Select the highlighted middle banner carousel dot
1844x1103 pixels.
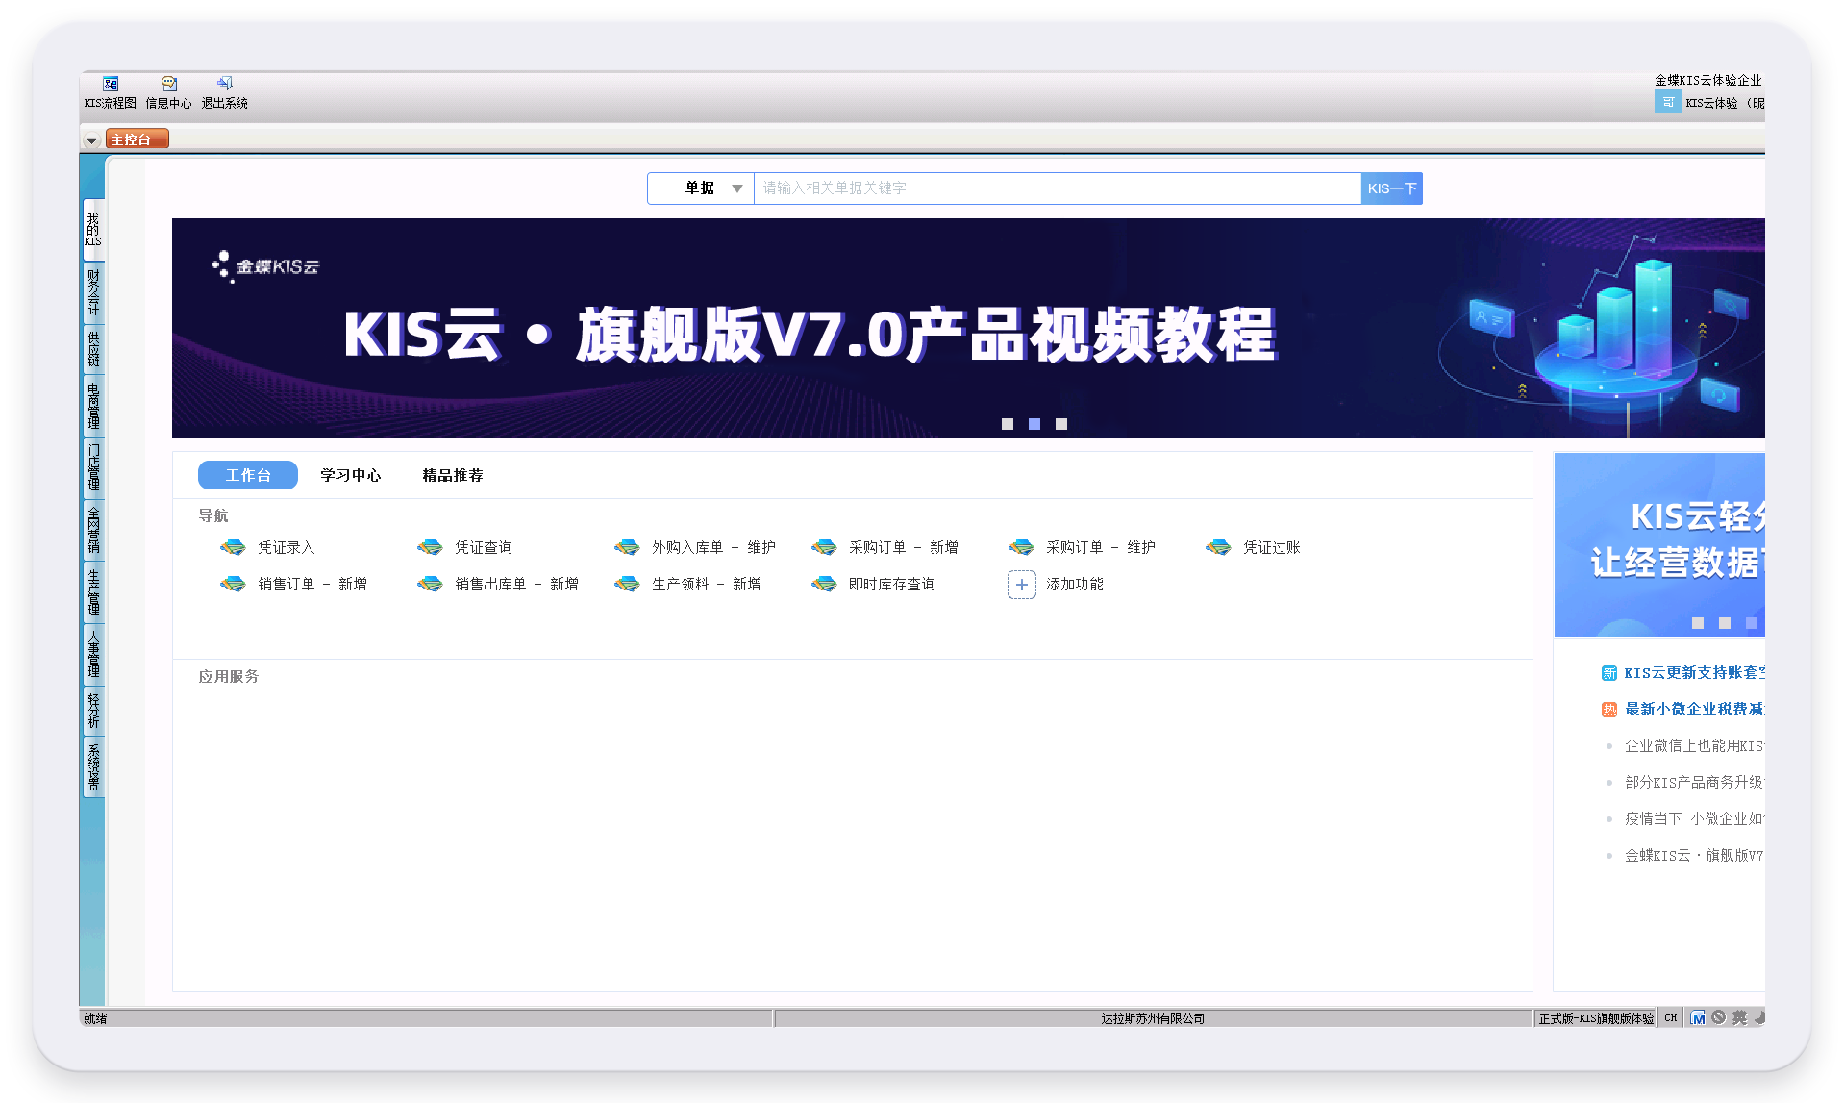pyautogui.click(x=1034, y=424)
